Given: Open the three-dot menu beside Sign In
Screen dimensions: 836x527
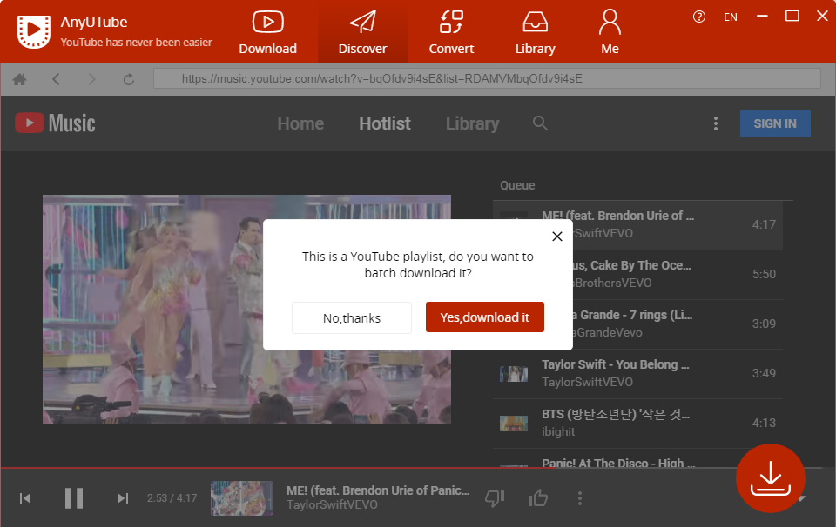Looking at the screenshot, I should point(716,123).
